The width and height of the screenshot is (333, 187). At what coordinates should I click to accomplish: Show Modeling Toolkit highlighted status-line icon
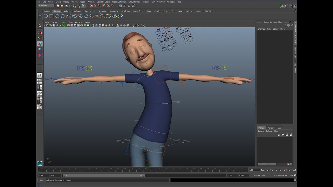[x=282, y=6]
